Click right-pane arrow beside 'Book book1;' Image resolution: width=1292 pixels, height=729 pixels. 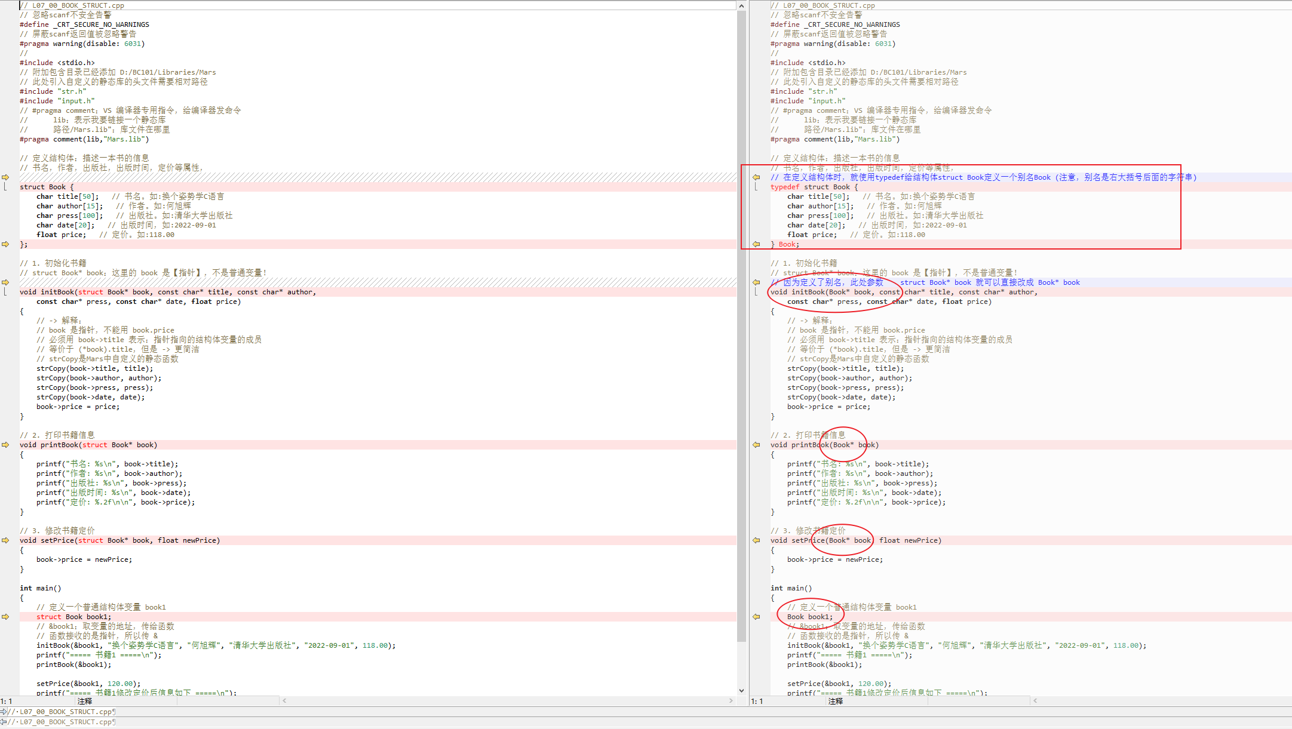click(x=756, y=617)
